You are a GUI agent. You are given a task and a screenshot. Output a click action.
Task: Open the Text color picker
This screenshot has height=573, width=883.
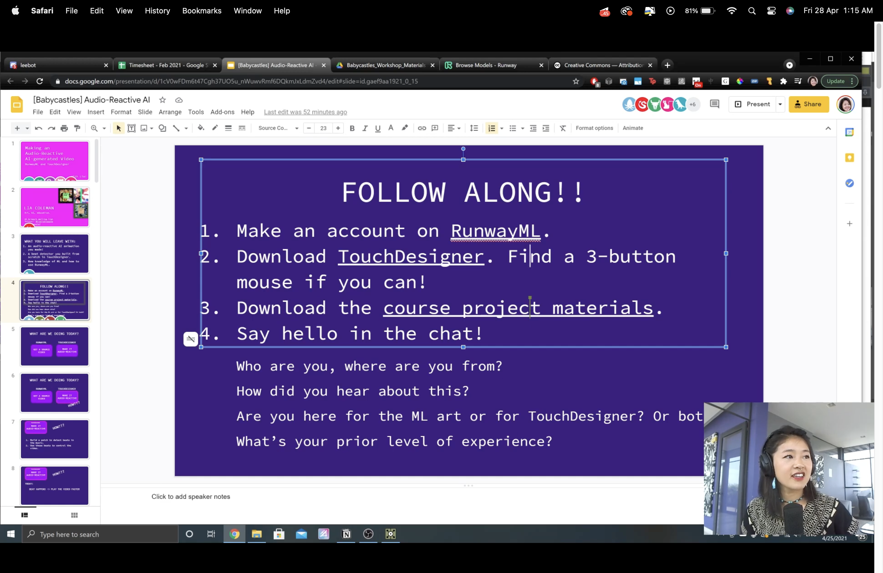pos(391,128)
